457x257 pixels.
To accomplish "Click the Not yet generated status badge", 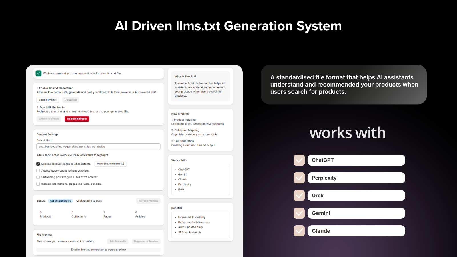I will pos(61,201).
